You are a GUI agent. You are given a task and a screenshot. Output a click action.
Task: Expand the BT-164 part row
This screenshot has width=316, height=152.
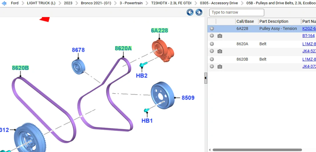click(212, 36)
